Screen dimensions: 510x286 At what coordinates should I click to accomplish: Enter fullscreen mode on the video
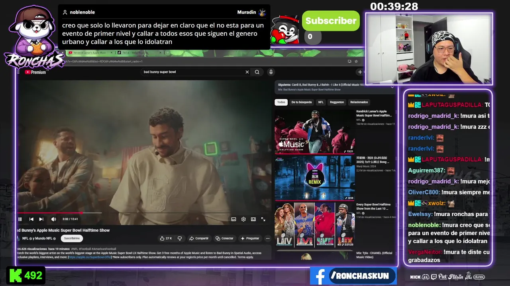coord(263,219)
